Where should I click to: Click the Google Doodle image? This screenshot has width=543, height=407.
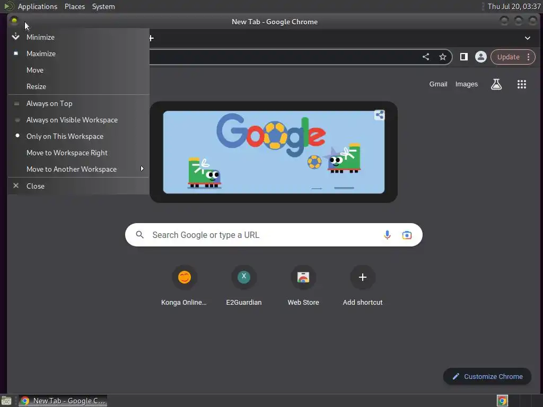point(274,152)
